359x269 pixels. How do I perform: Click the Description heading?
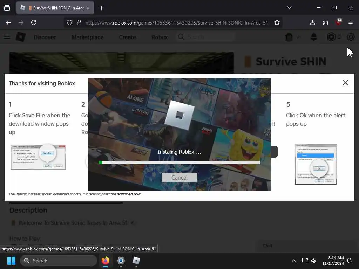pos(28,210)
